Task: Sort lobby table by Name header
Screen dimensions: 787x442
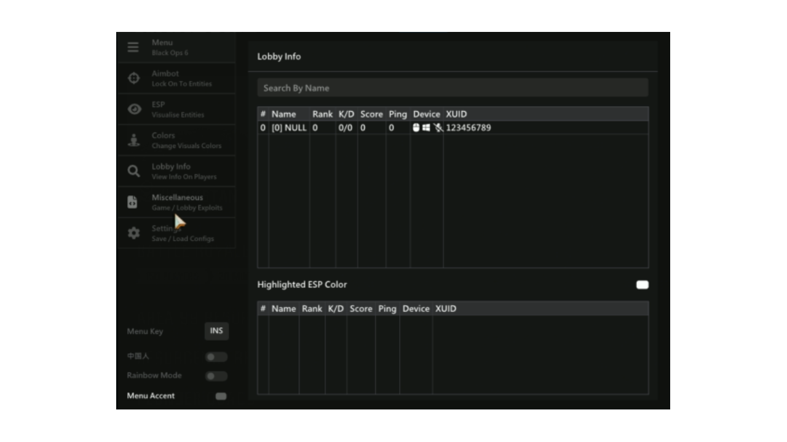Action: [x=283, y=114]
